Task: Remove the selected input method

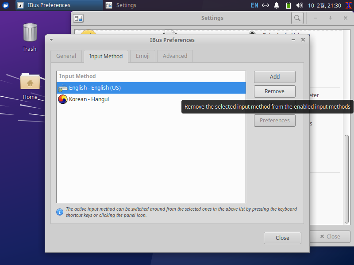Action: pos(274,91)
